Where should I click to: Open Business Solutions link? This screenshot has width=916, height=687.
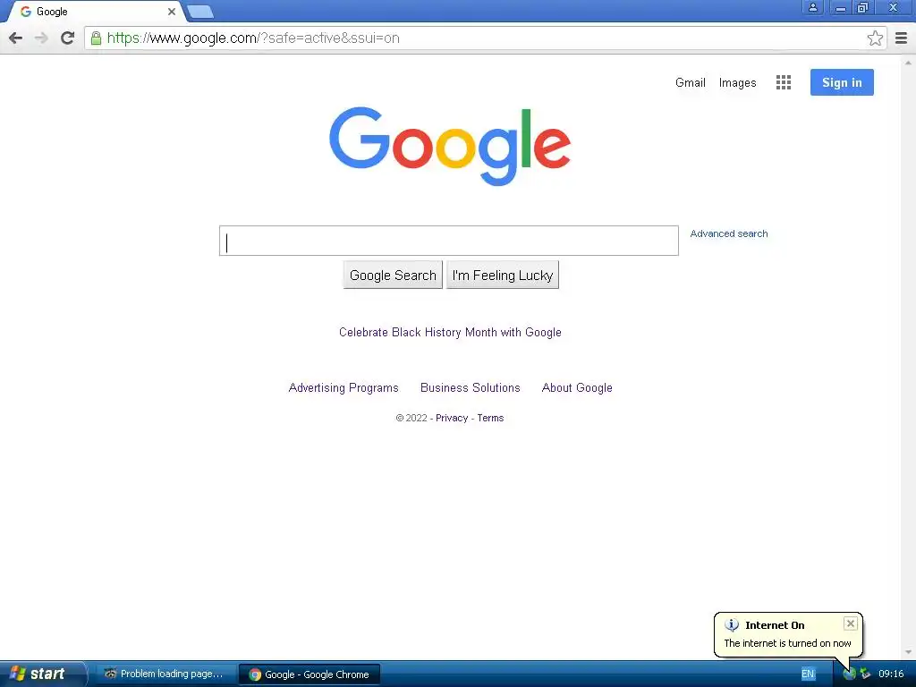point(470,388)
